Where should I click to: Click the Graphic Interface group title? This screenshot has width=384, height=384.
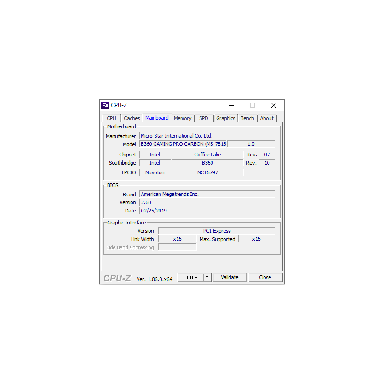coord(126,223)
